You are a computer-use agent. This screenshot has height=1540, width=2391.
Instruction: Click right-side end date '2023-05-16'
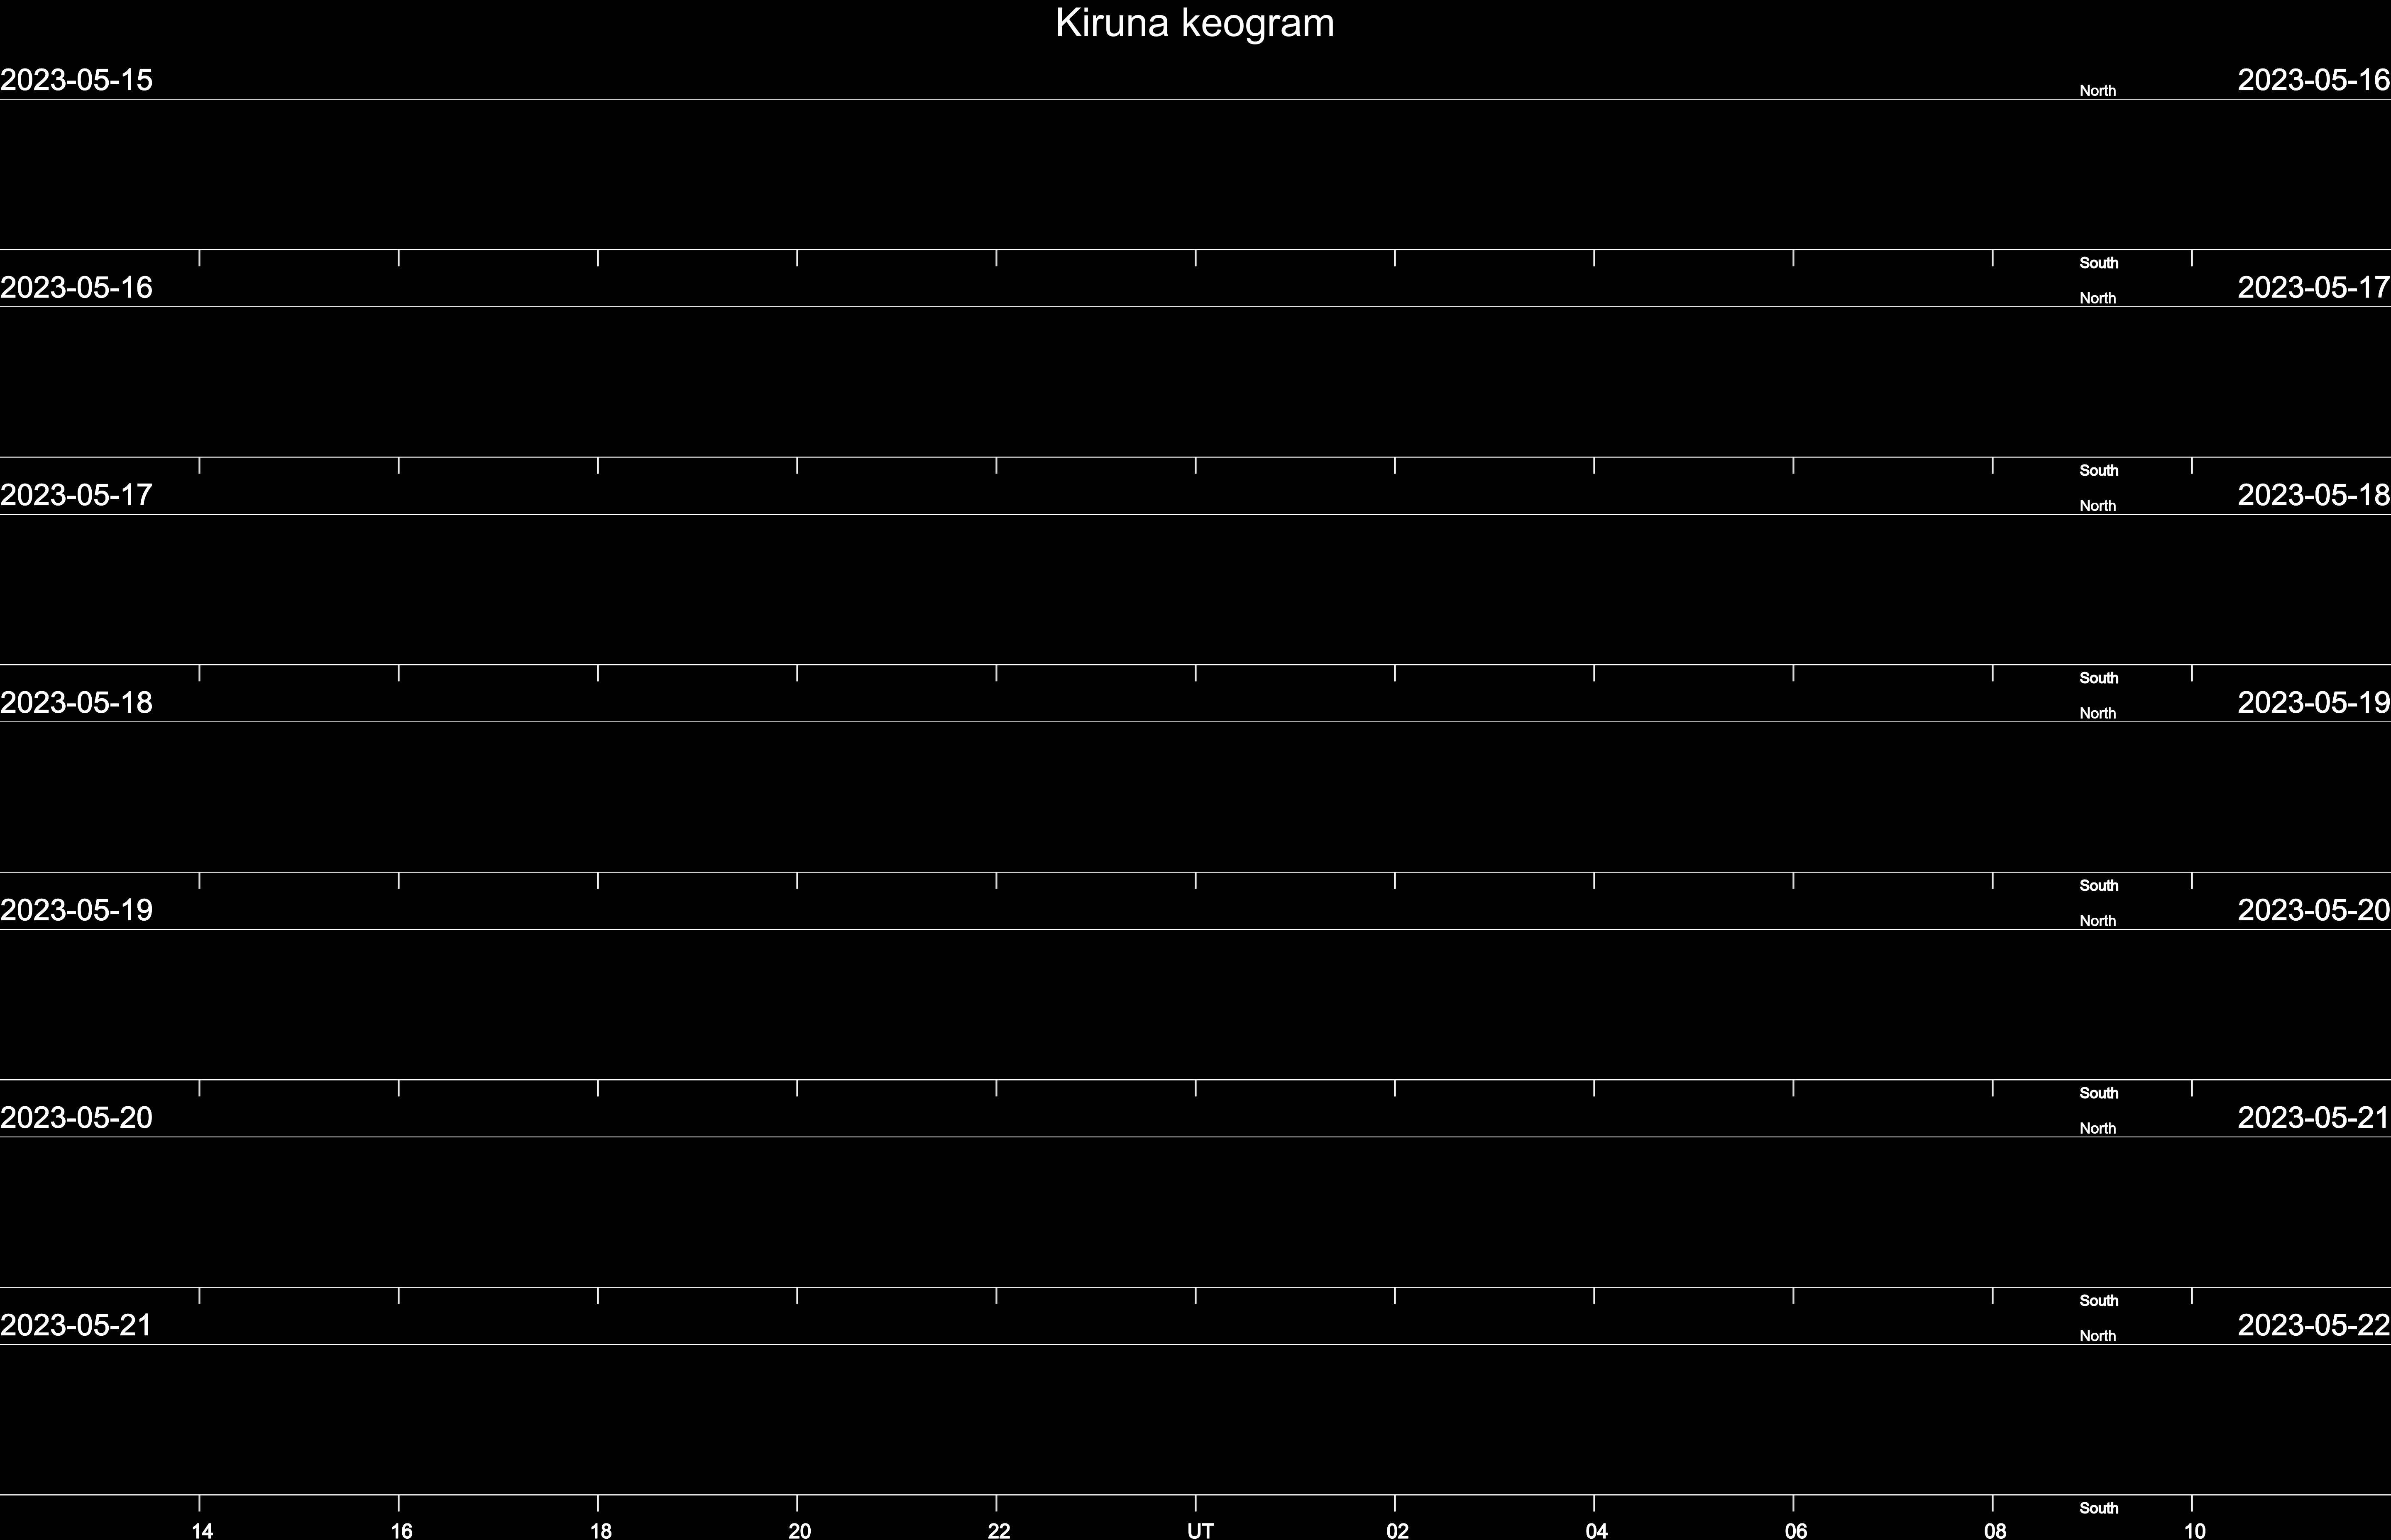tap(2314, 80)
